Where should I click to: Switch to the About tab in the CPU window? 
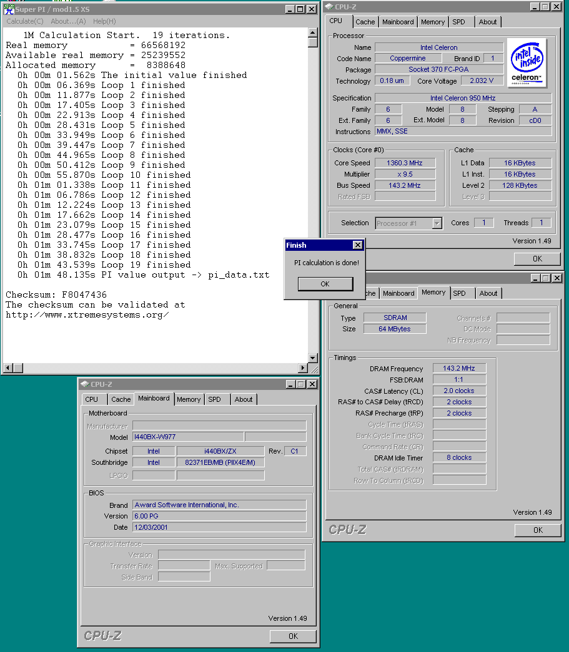(487, 22)
